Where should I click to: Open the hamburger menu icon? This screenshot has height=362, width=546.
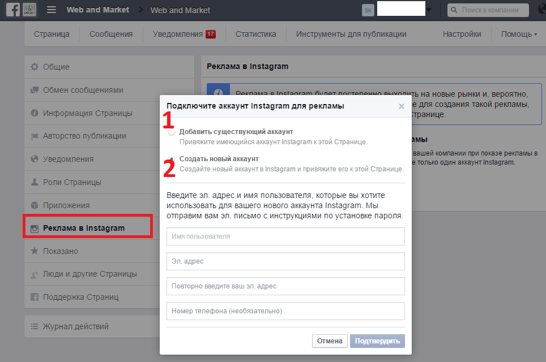(x=52, y=10)
